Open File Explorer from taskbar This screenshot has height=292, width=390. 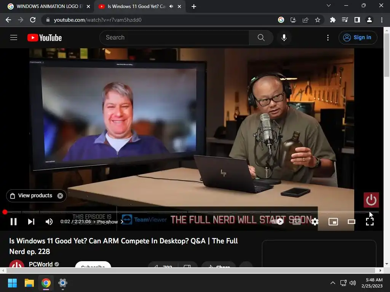point(29,283)
